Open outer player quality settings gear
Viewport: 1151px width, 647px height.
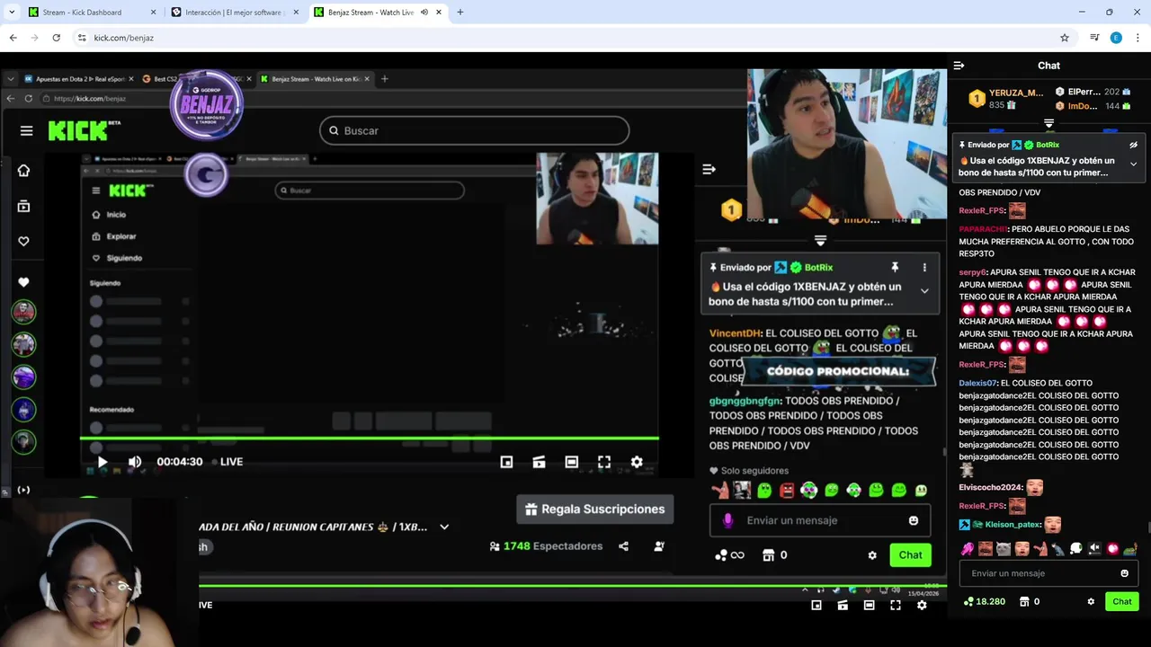(x=922, y=605)
